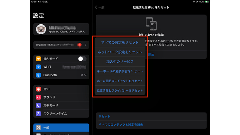240x135 pixels.
Task: Tap 新しいiPadの準備 heading
Action: click(151, 35)
